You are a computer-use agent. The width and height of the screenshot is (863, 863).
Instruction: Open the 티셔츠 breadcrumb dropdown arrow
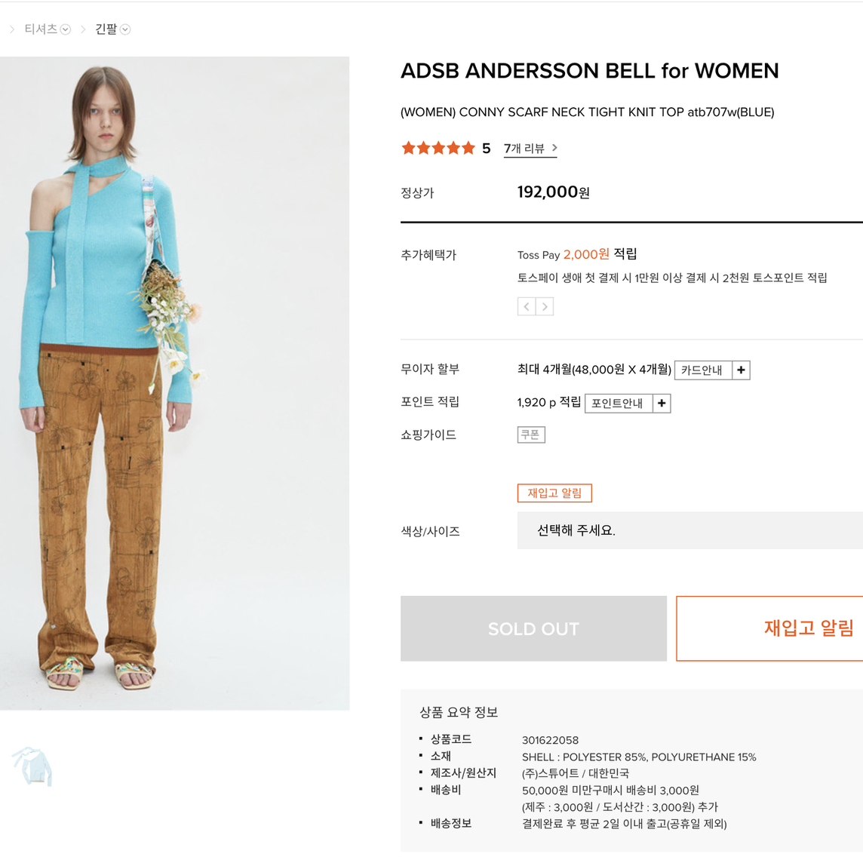(66, 29)
